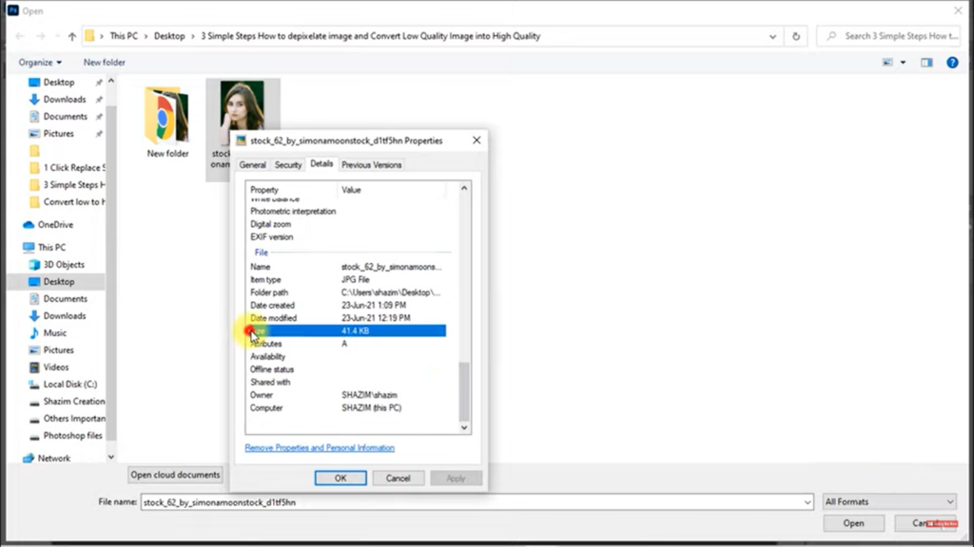Open the Videos folder in sidebar
The image size is (974, 547).
click(34, 367)
